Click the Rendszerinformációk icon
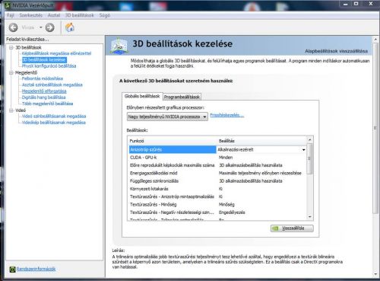 point(12,269)
